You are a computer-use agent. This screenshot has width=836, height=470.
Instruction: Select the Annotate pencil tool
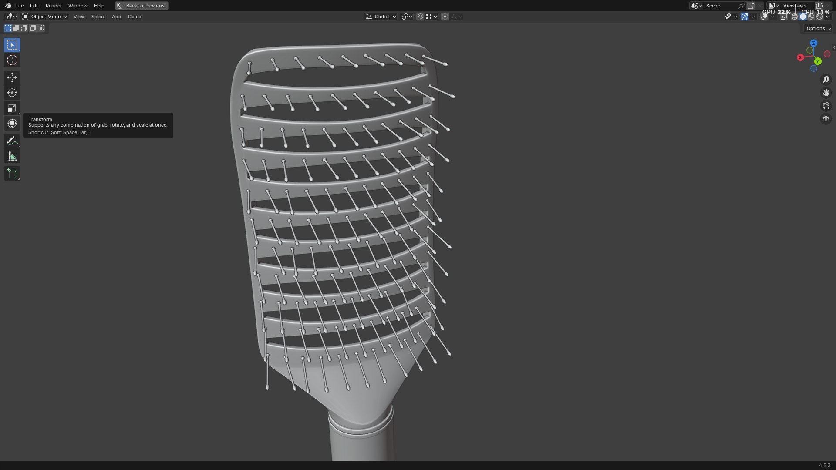12,141
